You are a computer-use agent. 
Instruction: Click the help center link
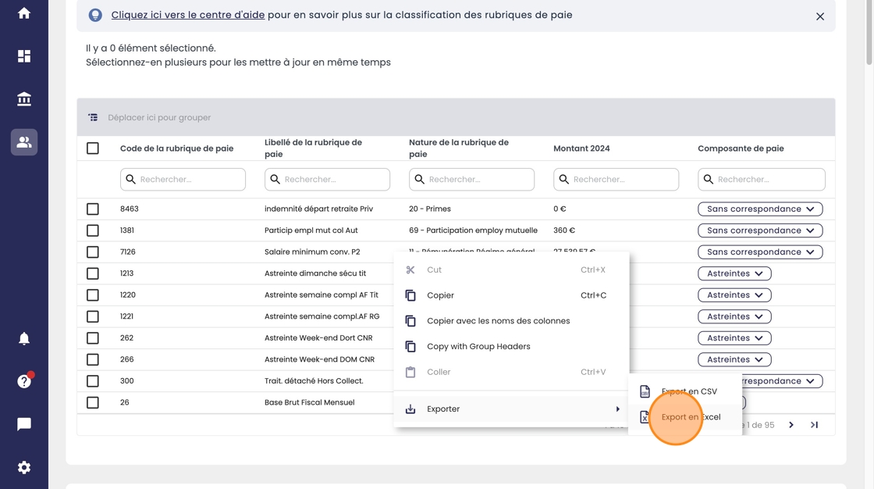187,15
